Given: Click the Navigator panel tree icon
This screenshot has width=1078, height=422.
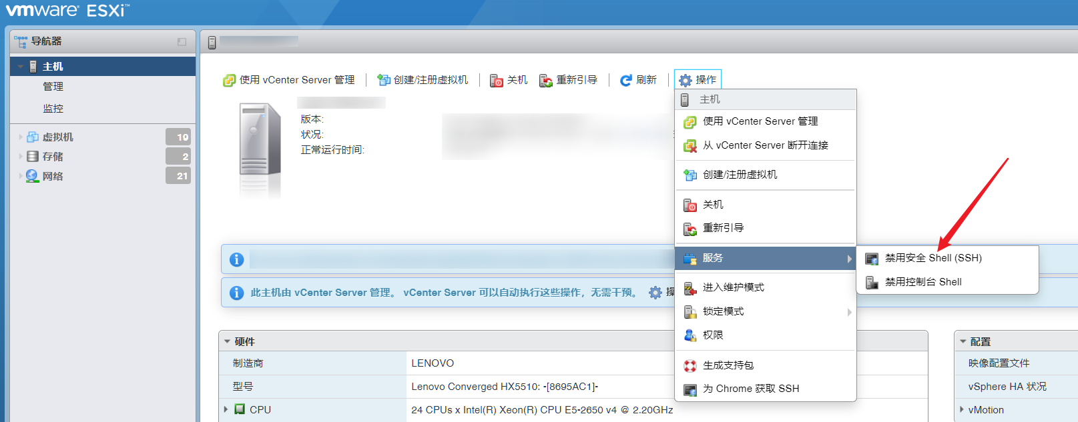Looking at the screenshot, I should point(20,41).
